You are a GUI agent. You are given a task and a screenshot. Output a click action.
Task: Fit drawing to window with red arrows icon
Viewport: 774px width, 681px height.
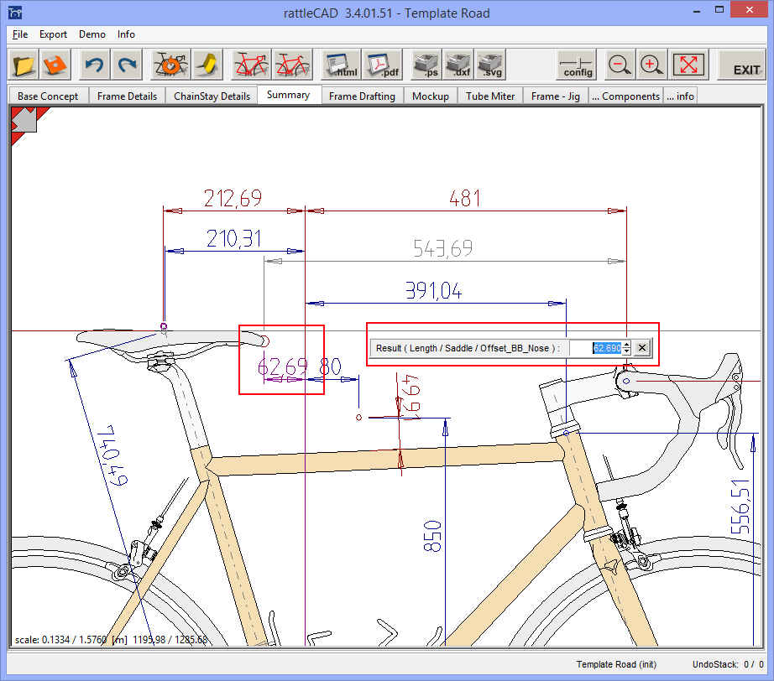pos(688,65)
